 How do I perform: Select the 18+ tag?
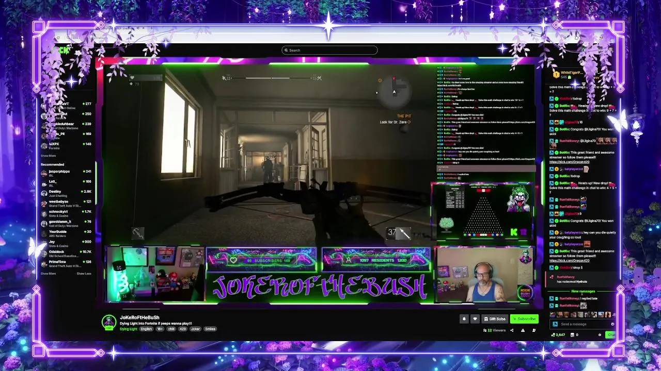160,329
